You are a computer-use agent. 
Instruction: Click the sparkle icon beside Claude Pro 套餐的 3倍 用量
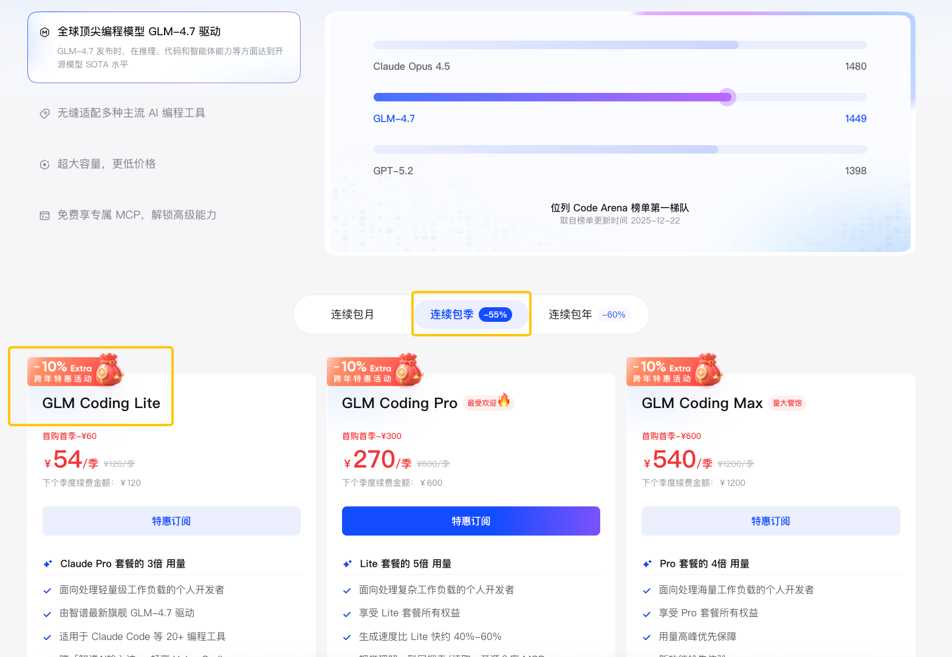[x=48, y=564]
